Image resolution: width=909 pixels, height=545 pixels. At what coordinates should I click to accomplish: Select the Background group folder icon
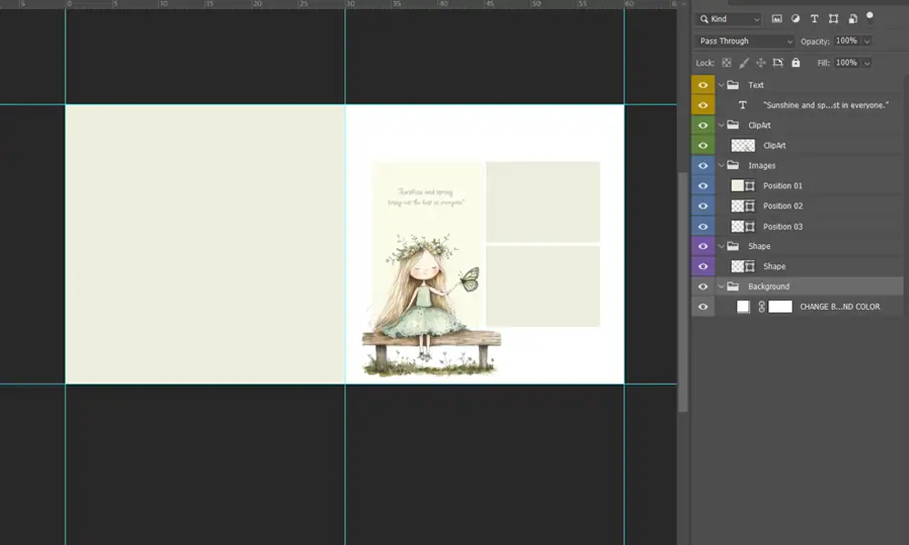click(734, 286)
